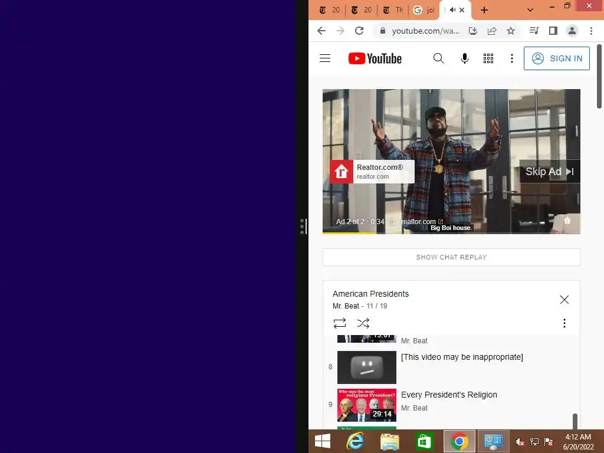Open Chrome profile avatar

[x=572, y=31]
